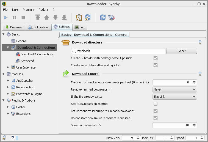The width and height of the screenshot is (208, 142).
Task: Expand the Reconnection tree node
Action: pos(8,87)
